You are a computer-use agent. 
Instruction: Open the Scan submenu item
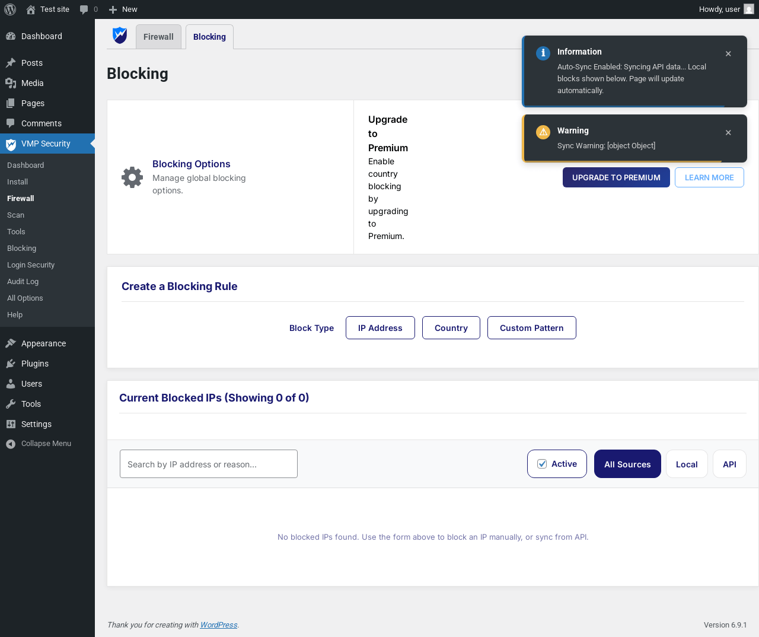pos(16,215)
